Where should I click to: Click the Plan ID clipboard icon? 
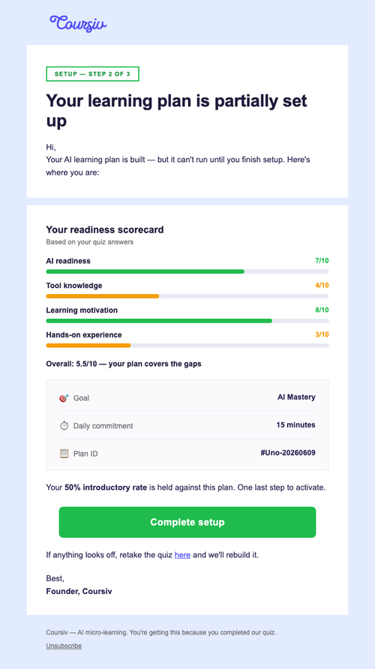coord(64,454)
